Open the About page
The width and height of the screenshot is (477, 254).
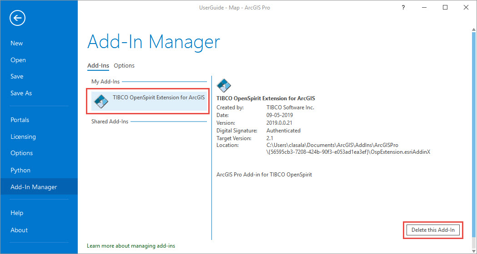pyautogui.click(x=19, y=230)
